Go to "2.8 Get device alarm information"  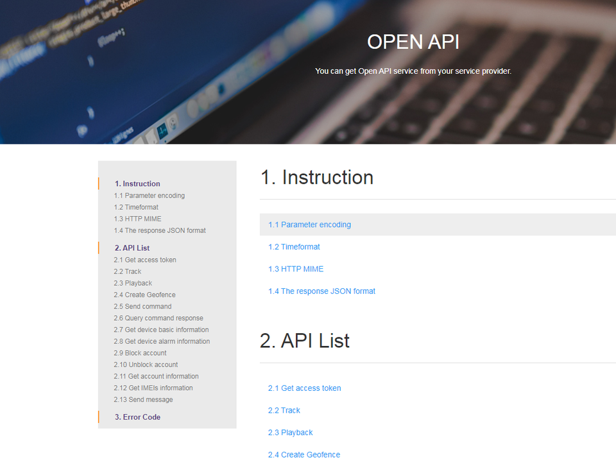tap(162, 341)
